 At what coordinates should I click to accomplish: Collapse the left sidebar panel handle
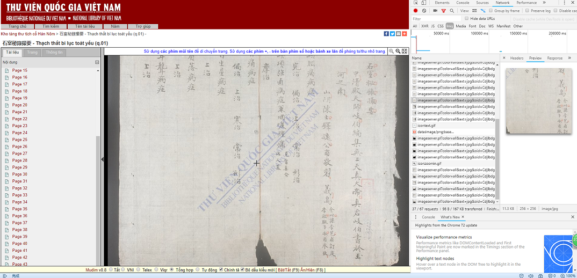coord(102,159)
